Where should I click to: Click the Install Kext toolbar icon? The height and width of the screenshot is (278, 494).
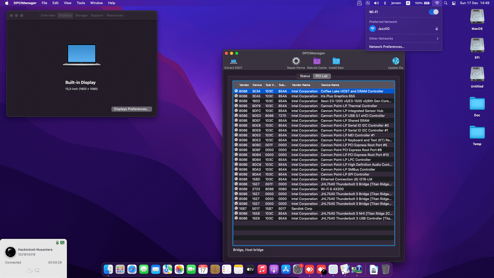336,63
